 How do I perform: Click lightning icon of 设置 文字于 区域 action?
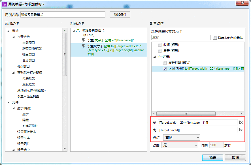pos(83,40)
